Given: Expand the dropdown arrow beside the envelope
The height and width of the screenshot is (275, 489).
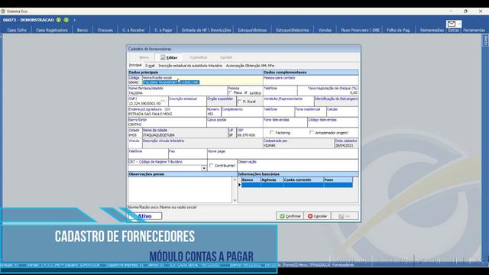Looking at the screenshot, I should pos(459,24).
